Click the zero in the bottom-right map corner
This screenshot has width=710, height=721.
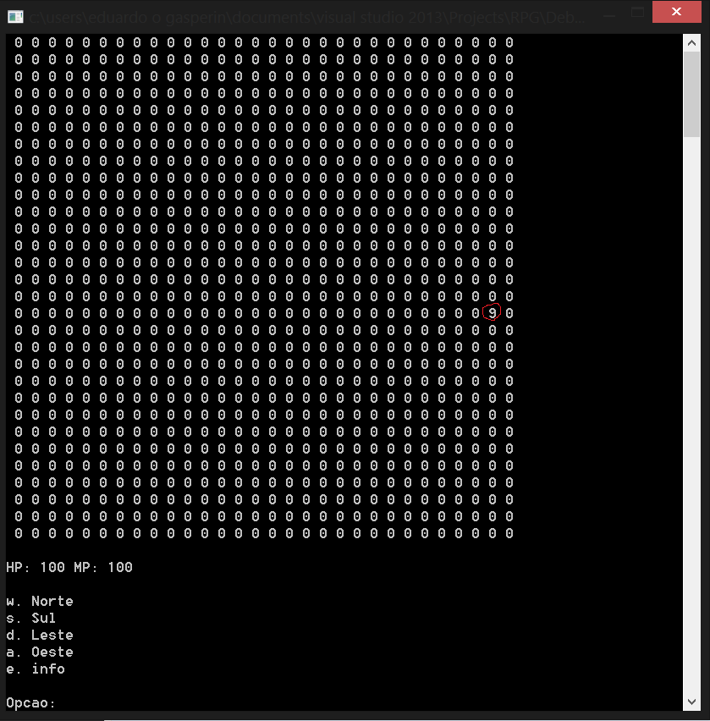point(510,533)
